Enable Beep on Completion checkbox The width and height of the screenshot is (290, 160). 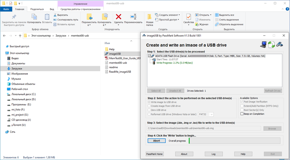coord(242,114)
